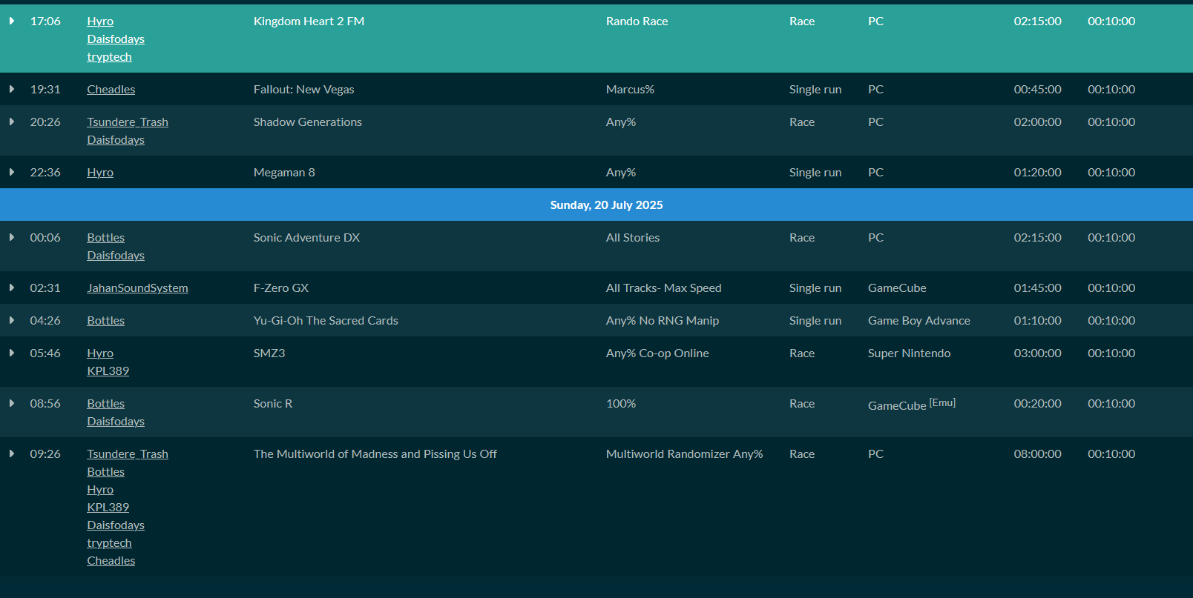Open Cheadles link in Fallout: New Vegas row
The width and height of the screenshot is (1193, 598).
click(x=111, y=90)
